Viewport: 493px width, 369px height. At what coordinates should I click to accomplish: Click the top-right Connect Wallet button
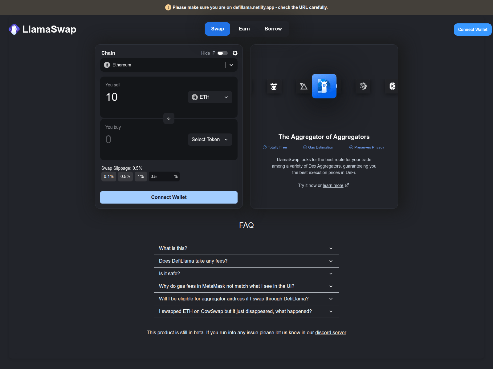click(x=473, y=30)
